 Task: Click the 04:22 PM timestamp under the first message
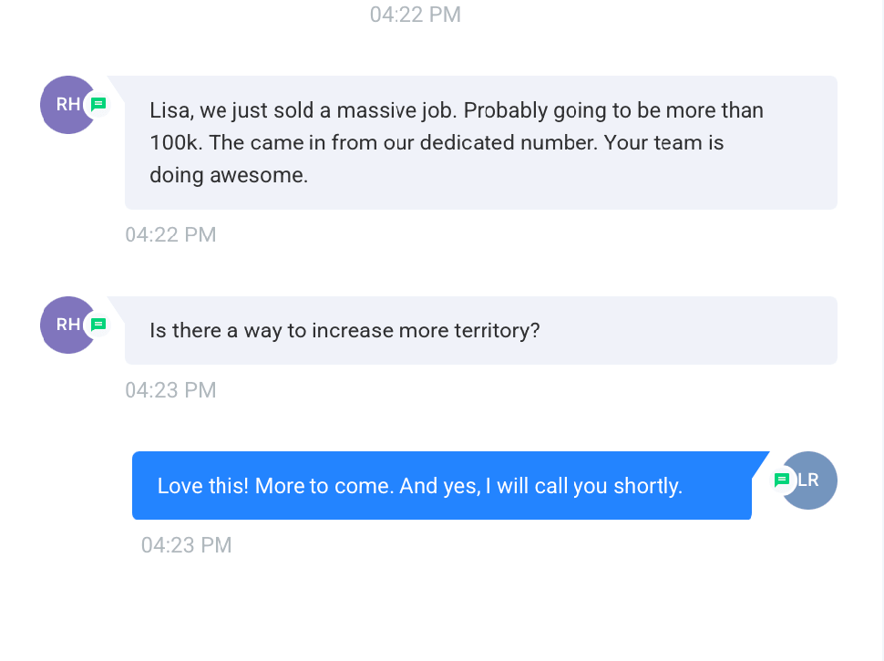pyautogui.click(x=170, y=235)
